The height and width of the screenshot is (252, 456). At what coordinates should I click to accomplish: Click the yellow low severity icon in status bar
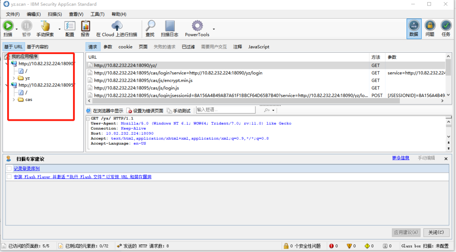click(367, 246)
